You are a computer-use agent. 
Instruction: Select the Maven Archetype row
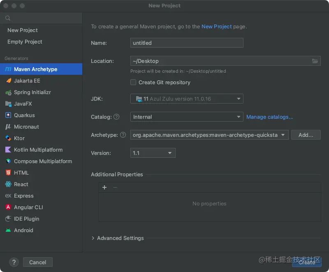[41, 69]
